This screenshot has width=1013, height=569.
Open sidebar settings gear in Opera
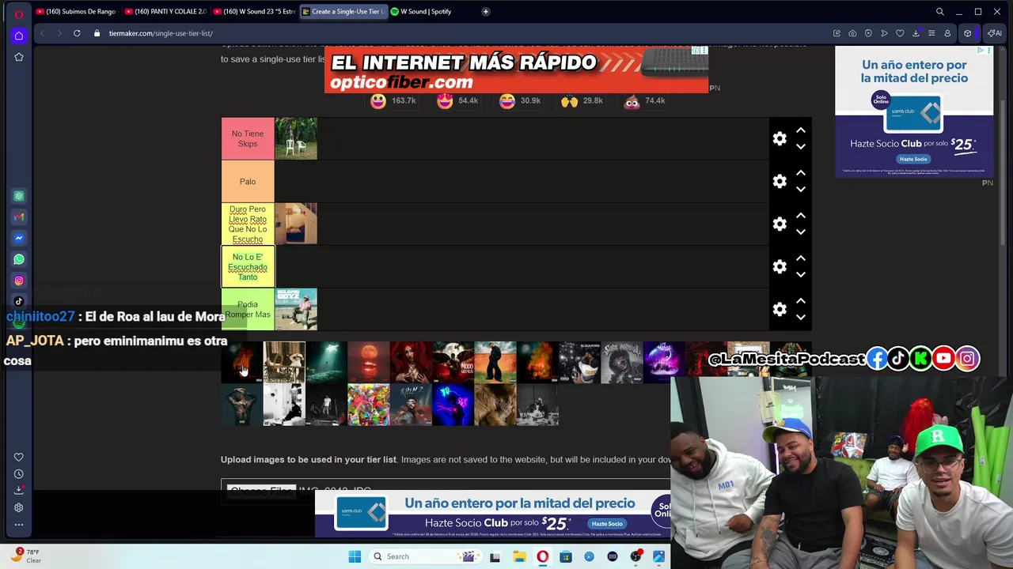[19, 507]
